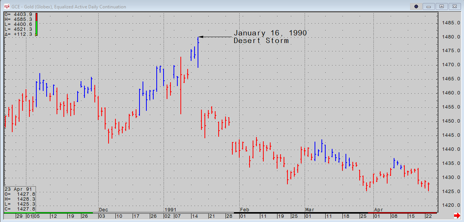Screen dimensions: 464x222
Task: Click the GCE Gold (Globex) window title text
Action: point(69,7)
